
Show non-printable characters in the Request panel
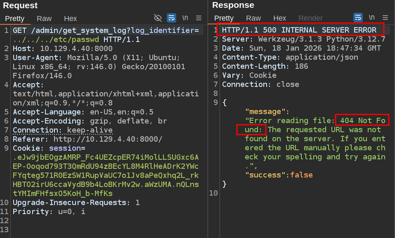point(185,18)
